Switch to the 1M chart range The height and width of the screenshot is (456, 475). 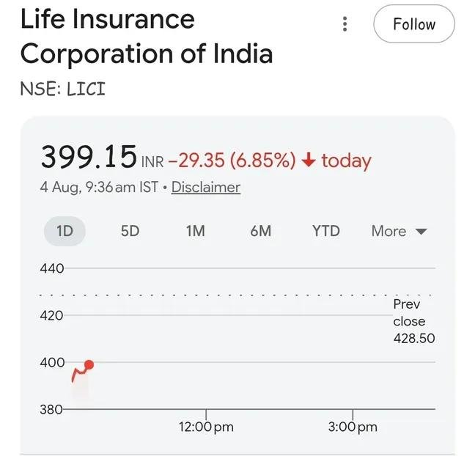click(196, 231)
